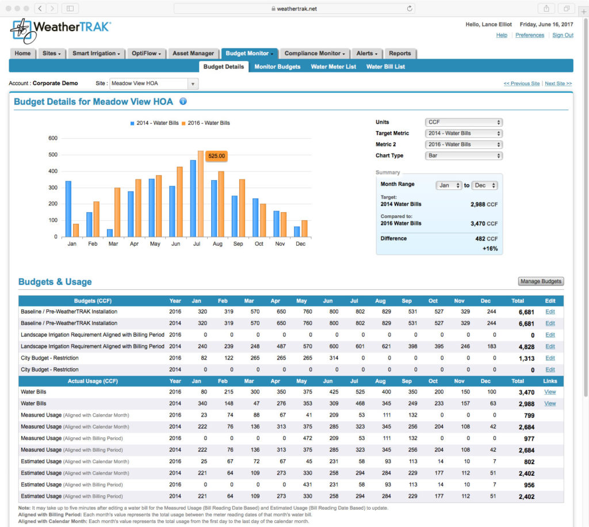
Task: Click the +16% difference value
Action: (490, 249)
